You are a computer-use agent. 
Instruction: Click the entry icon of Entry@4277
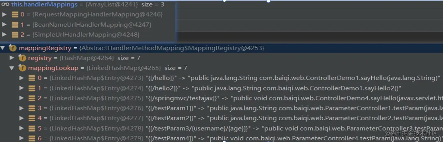32,118
